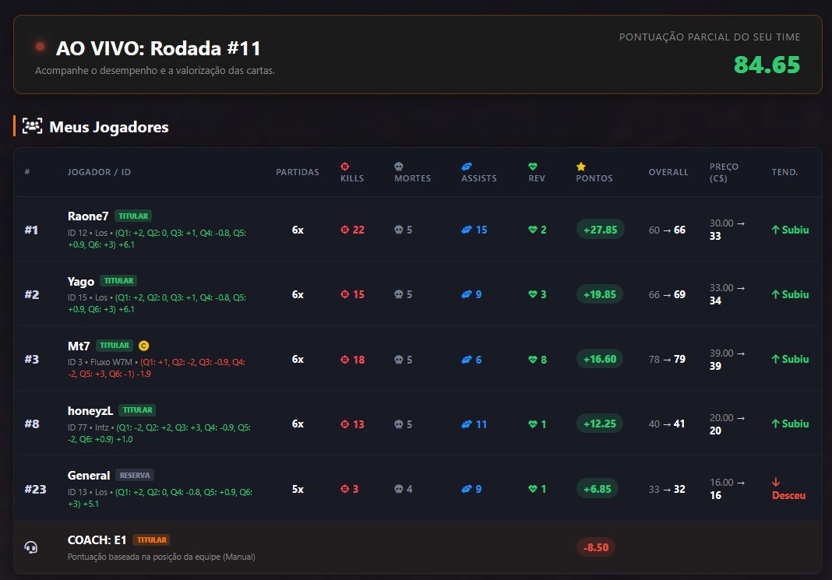This screenshot has height=580, width=832.
Task: Click the rank number #23
Action: coord(35,489)
